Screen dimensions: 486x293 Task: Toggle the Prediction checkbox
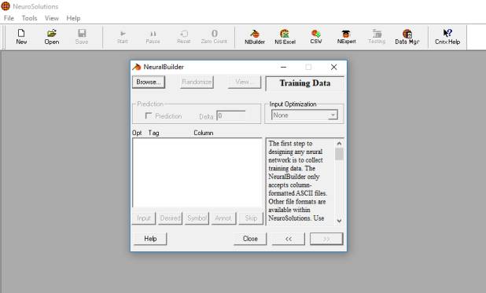pyautogui.click(x=149, y=115)
